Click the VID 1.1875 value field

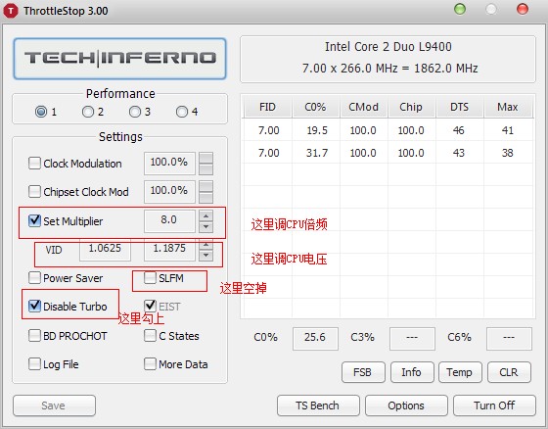click(x=169, y=250)
